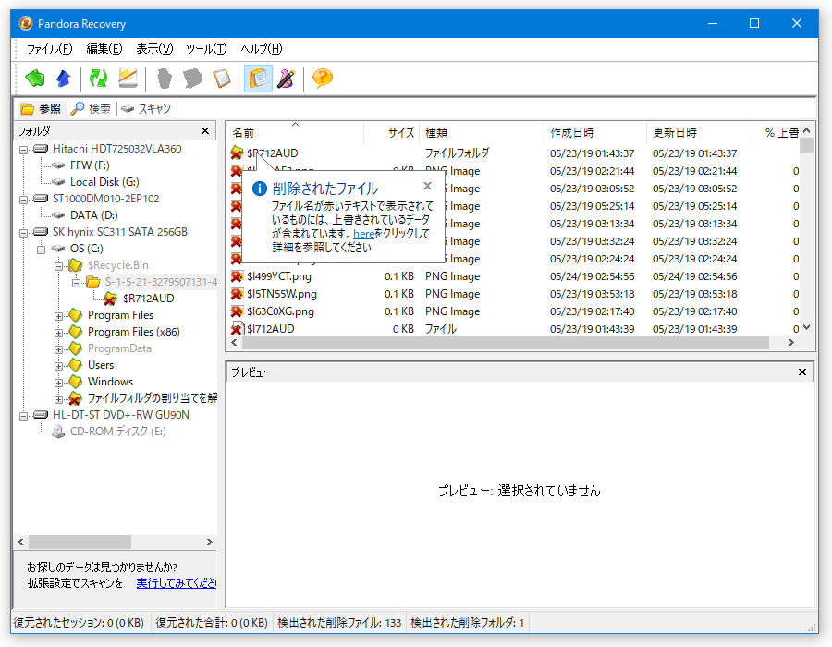Expand the ProgramData folder node
The width and height of the screenshot is (832, 647).
click(x=58, y=349)
